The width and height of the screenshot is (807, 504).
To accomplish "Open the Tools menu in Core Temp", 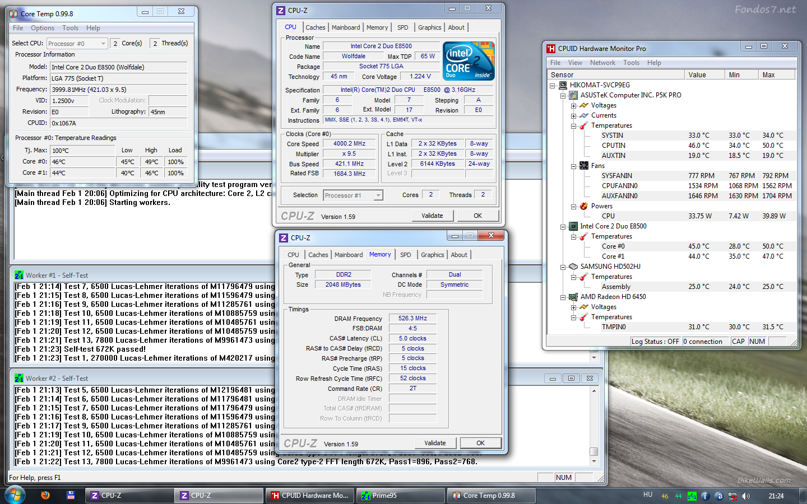I will 70,28.
